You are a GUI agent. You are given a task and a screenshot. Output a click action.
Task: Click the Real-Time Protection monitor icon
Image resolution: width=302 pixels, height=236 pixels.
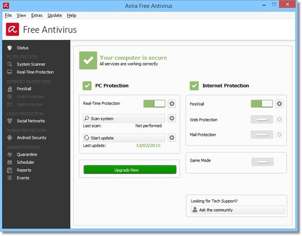9,72
